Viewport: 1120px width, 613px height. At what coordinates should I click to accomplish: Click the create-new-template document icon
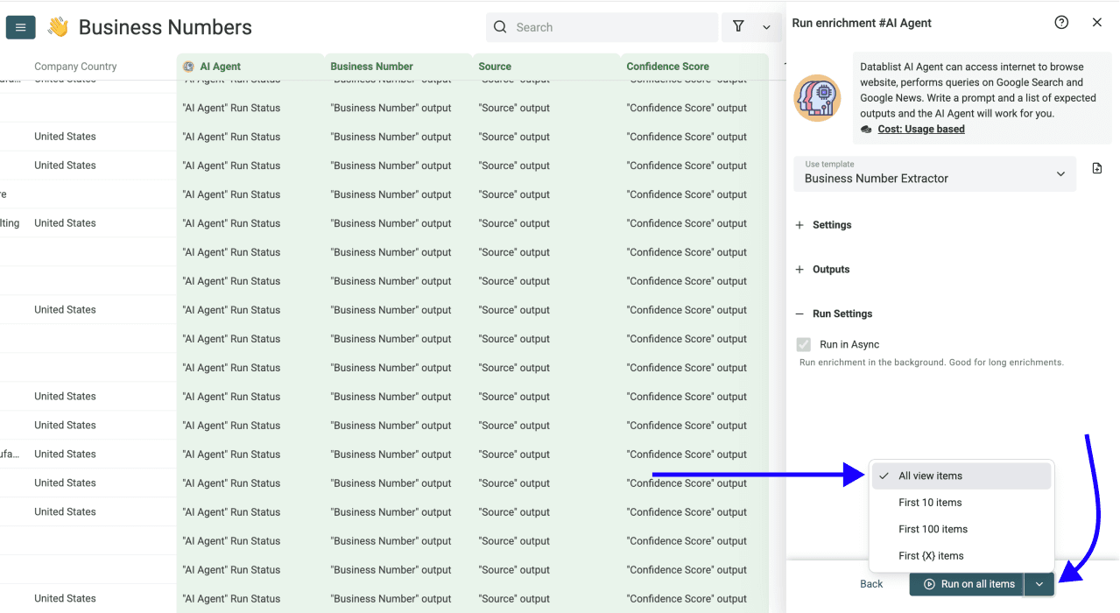tap(1097, 166)
